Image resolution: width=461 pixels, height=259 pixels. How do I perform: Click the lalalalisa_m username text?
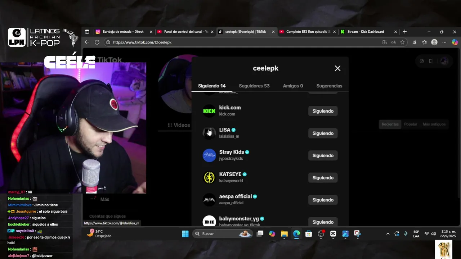[229, 136]
